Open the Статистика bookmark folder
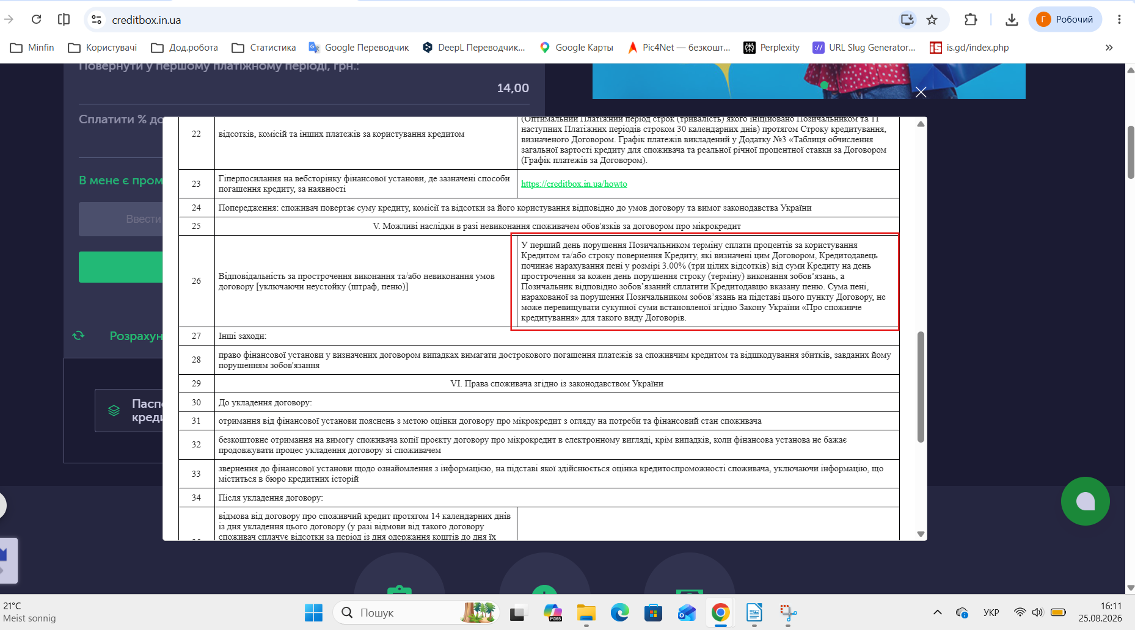1135x630 pixels. pos(264,48)
